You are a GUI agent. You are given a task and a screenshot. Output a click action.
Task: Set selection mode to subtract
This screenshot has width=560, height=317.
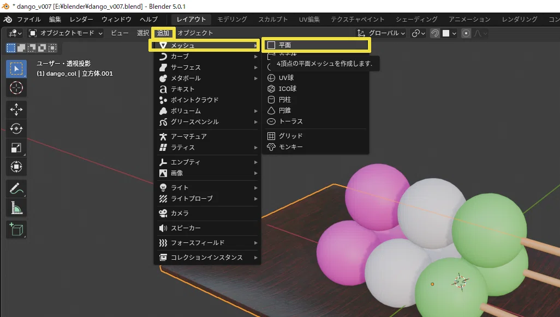point(32,48)
